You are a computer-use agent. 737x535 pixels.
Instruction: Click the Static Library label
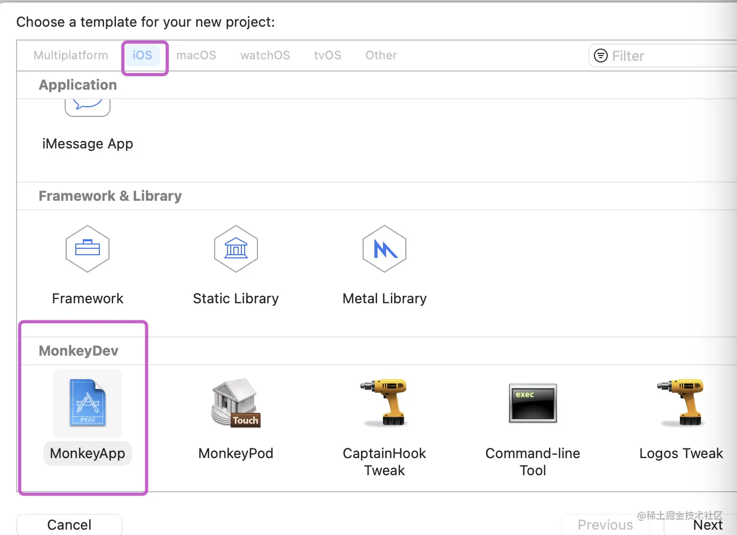(x=236, y=298)
